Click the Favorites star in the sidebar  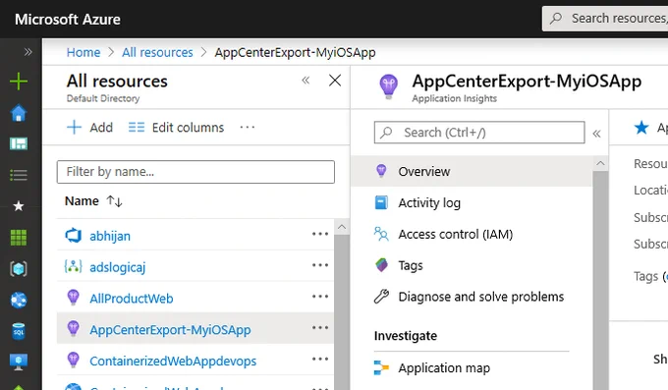click(x=19, y=206)
